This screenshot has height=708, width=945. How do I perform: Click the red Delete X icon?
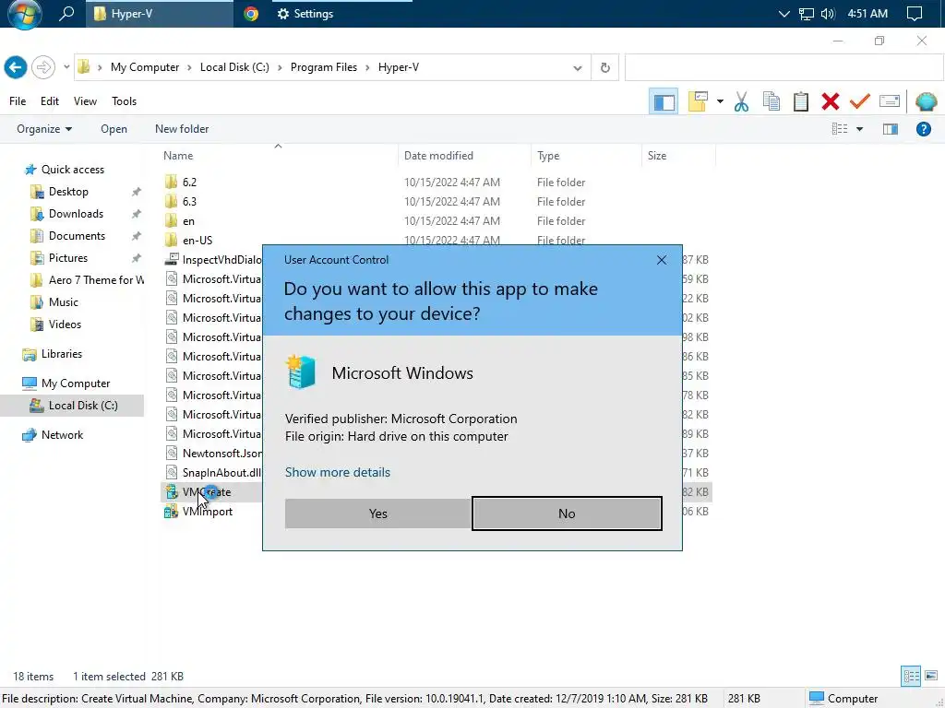[831, 101]
